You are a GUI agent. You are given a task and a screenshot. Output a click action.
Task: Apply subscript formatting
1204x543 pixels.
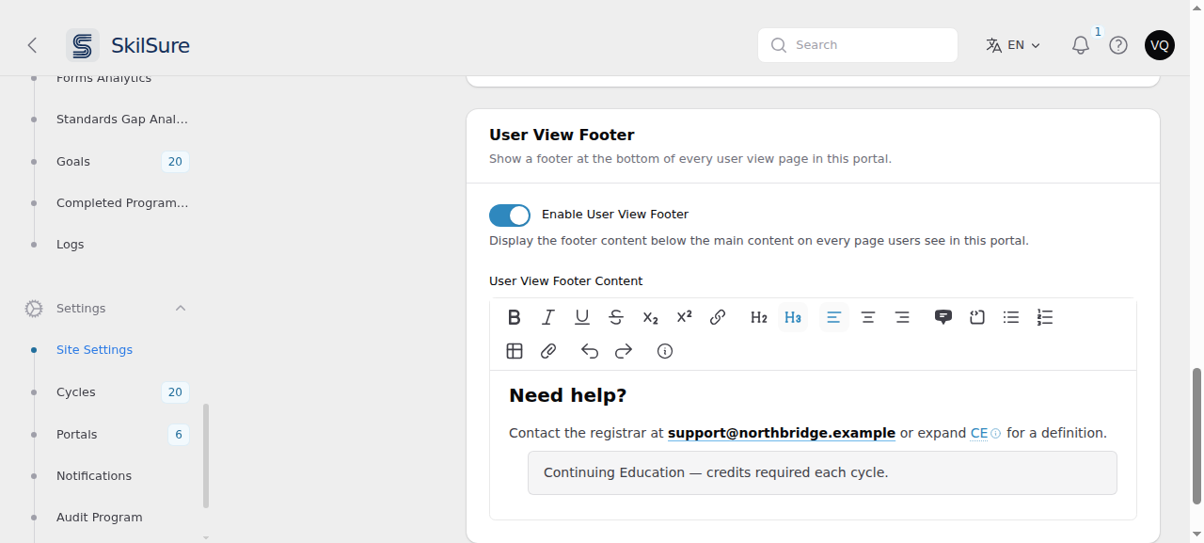(650, 317)
